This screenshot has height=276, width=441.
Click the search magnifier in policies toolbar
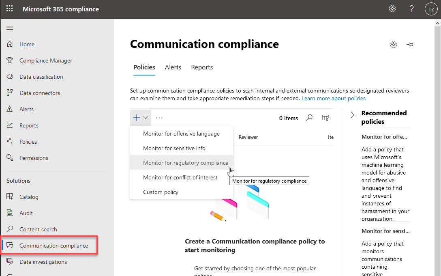point(309,118)
